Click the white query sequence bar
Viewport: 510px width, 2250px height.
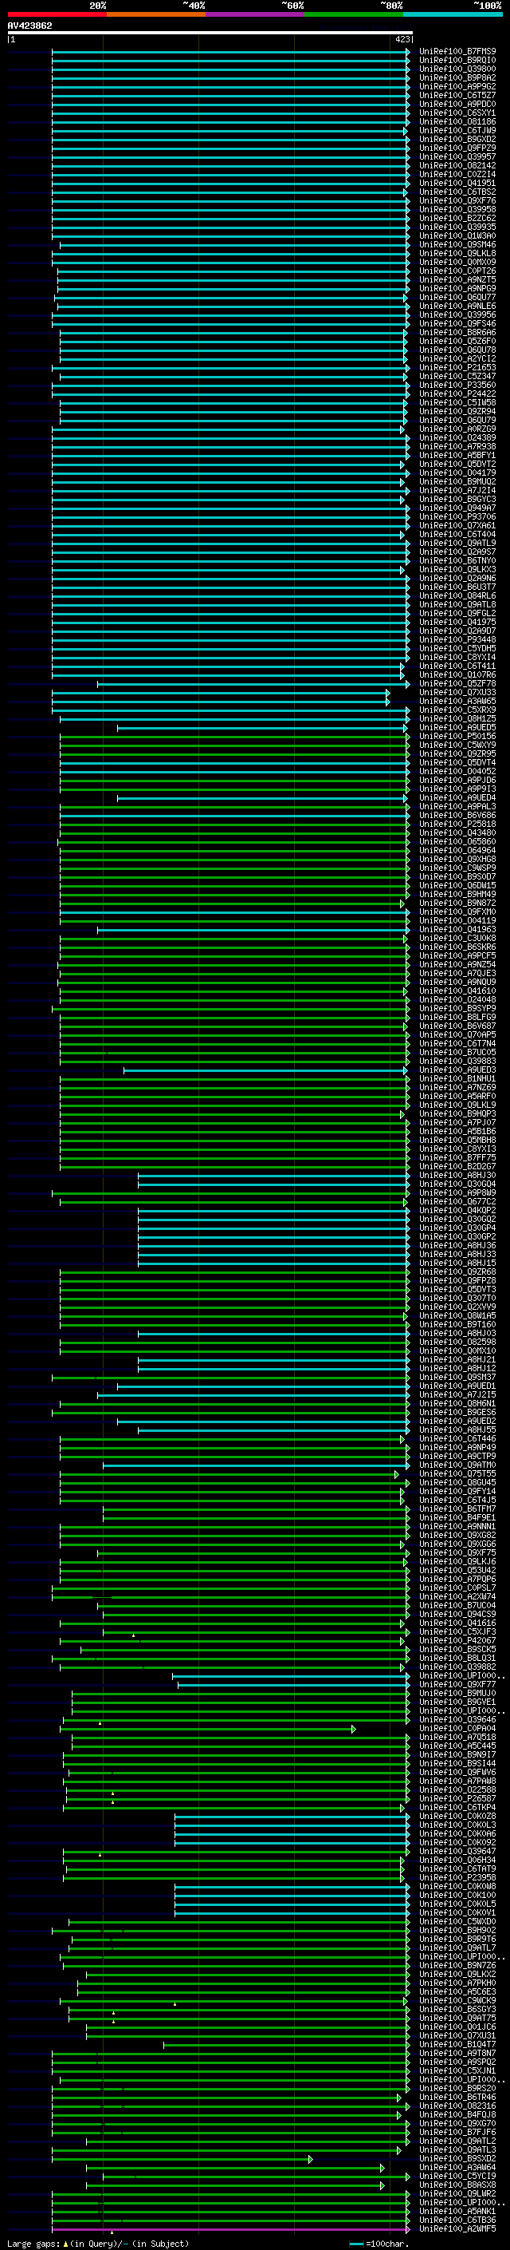(210, 32)
